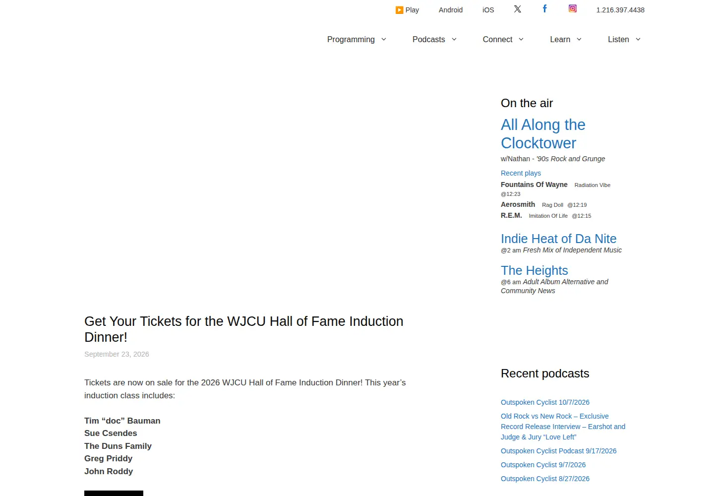
Task: Expand the Learn menu chevron
Action: click(579, 40)
